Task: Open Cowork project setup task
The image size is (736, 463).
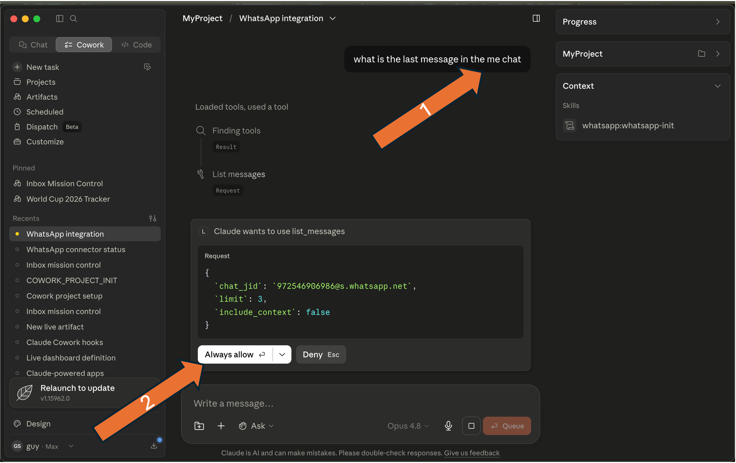Action: point(64,296)
